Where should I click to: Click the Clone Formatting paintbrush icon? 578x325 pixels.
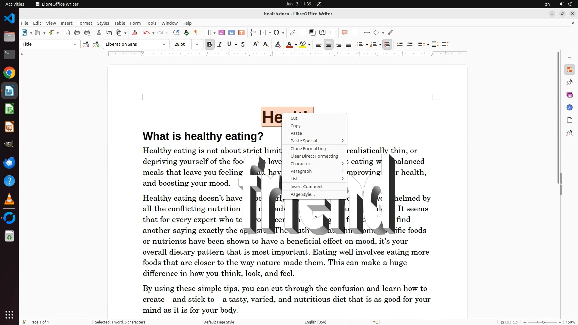135,33
